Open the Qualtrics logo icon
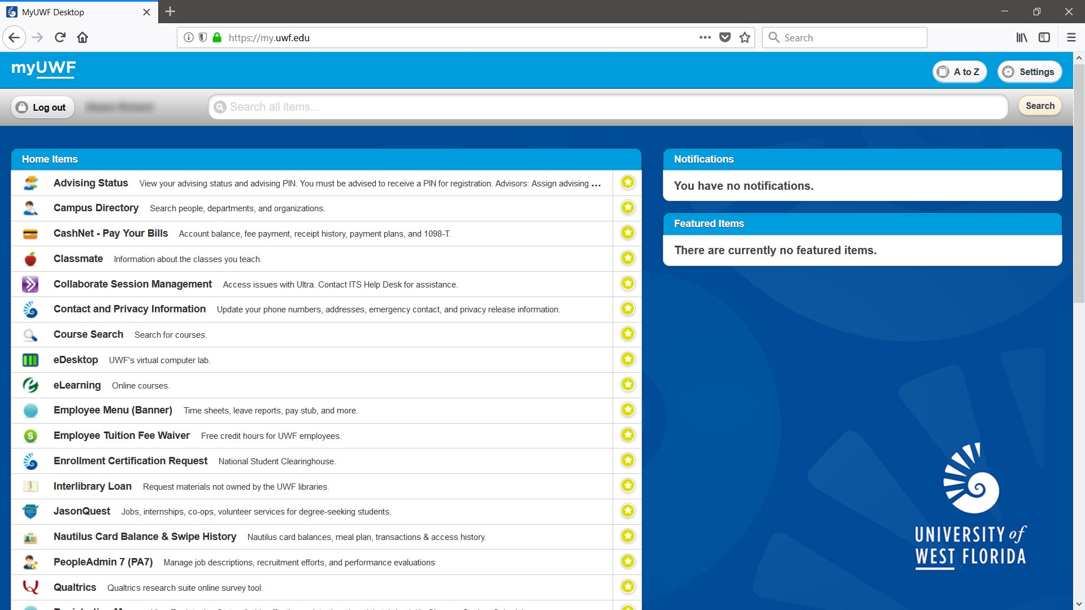Viewport: 1085px width, 610px height. 31,587
